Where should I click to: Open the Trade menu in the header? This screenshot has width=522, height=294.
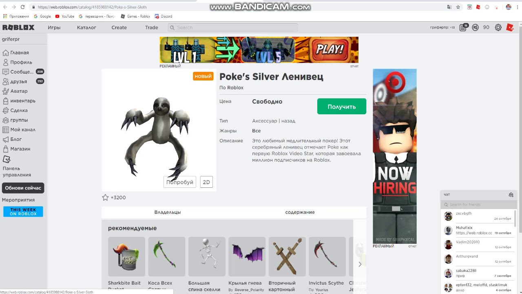click(x=151, y=27)
